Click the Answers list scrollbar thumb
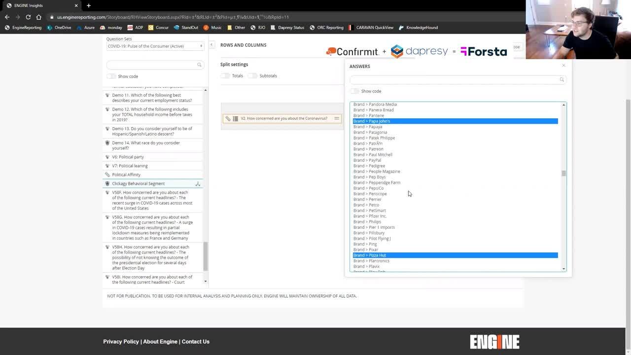Viewport: 631px width, 355px height. (x=563, y=173)
